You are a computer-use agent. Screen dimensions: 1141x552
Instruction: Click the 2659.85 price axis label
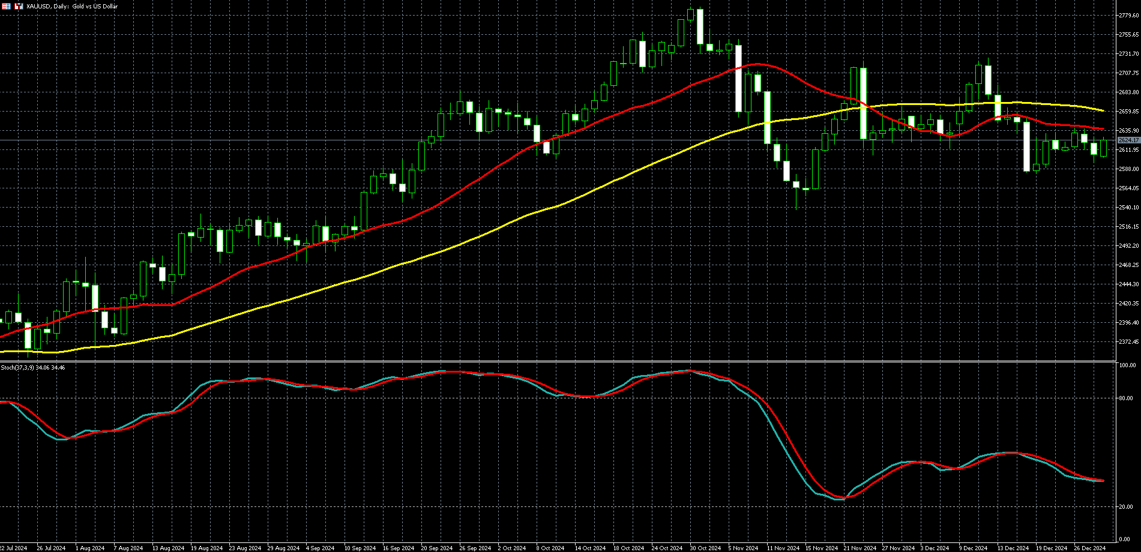1129,112
